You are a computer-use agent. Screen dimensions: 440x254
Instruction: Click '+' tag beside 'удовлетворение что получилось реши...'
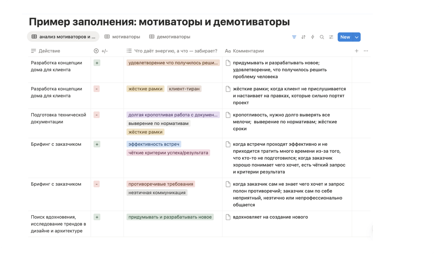point(97,63)
